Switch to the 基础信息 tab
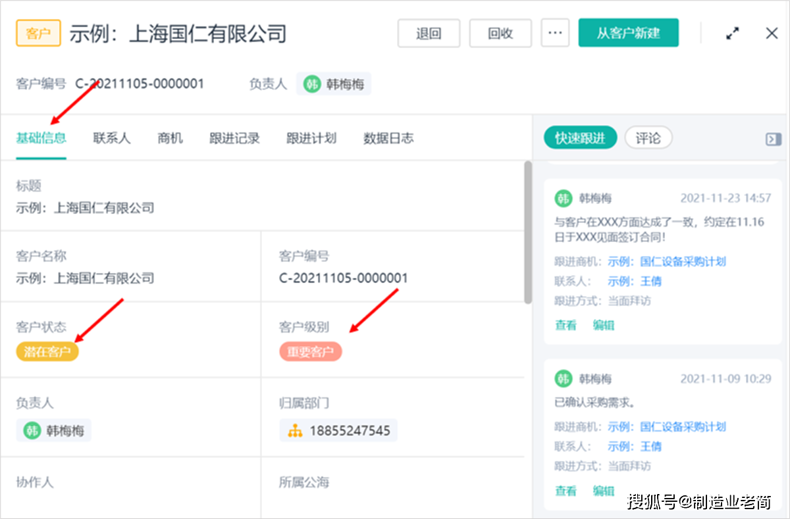This screenshot has height=519, width=790. click(41, 138)
